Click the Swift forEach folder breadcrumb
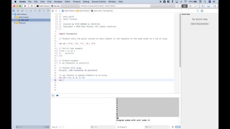This screenshot has width=230, height=129. [83, 11]
